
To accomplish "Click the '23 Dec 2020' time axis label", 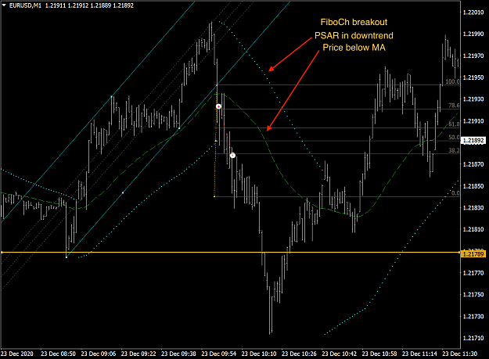I will pyautogui.click(x=17, y=354).
